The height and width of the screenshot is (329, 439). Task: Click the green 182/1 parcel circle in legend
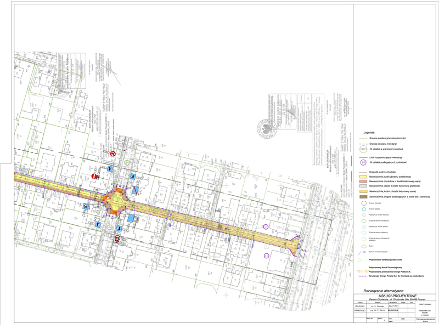click(x=363, y=149)
